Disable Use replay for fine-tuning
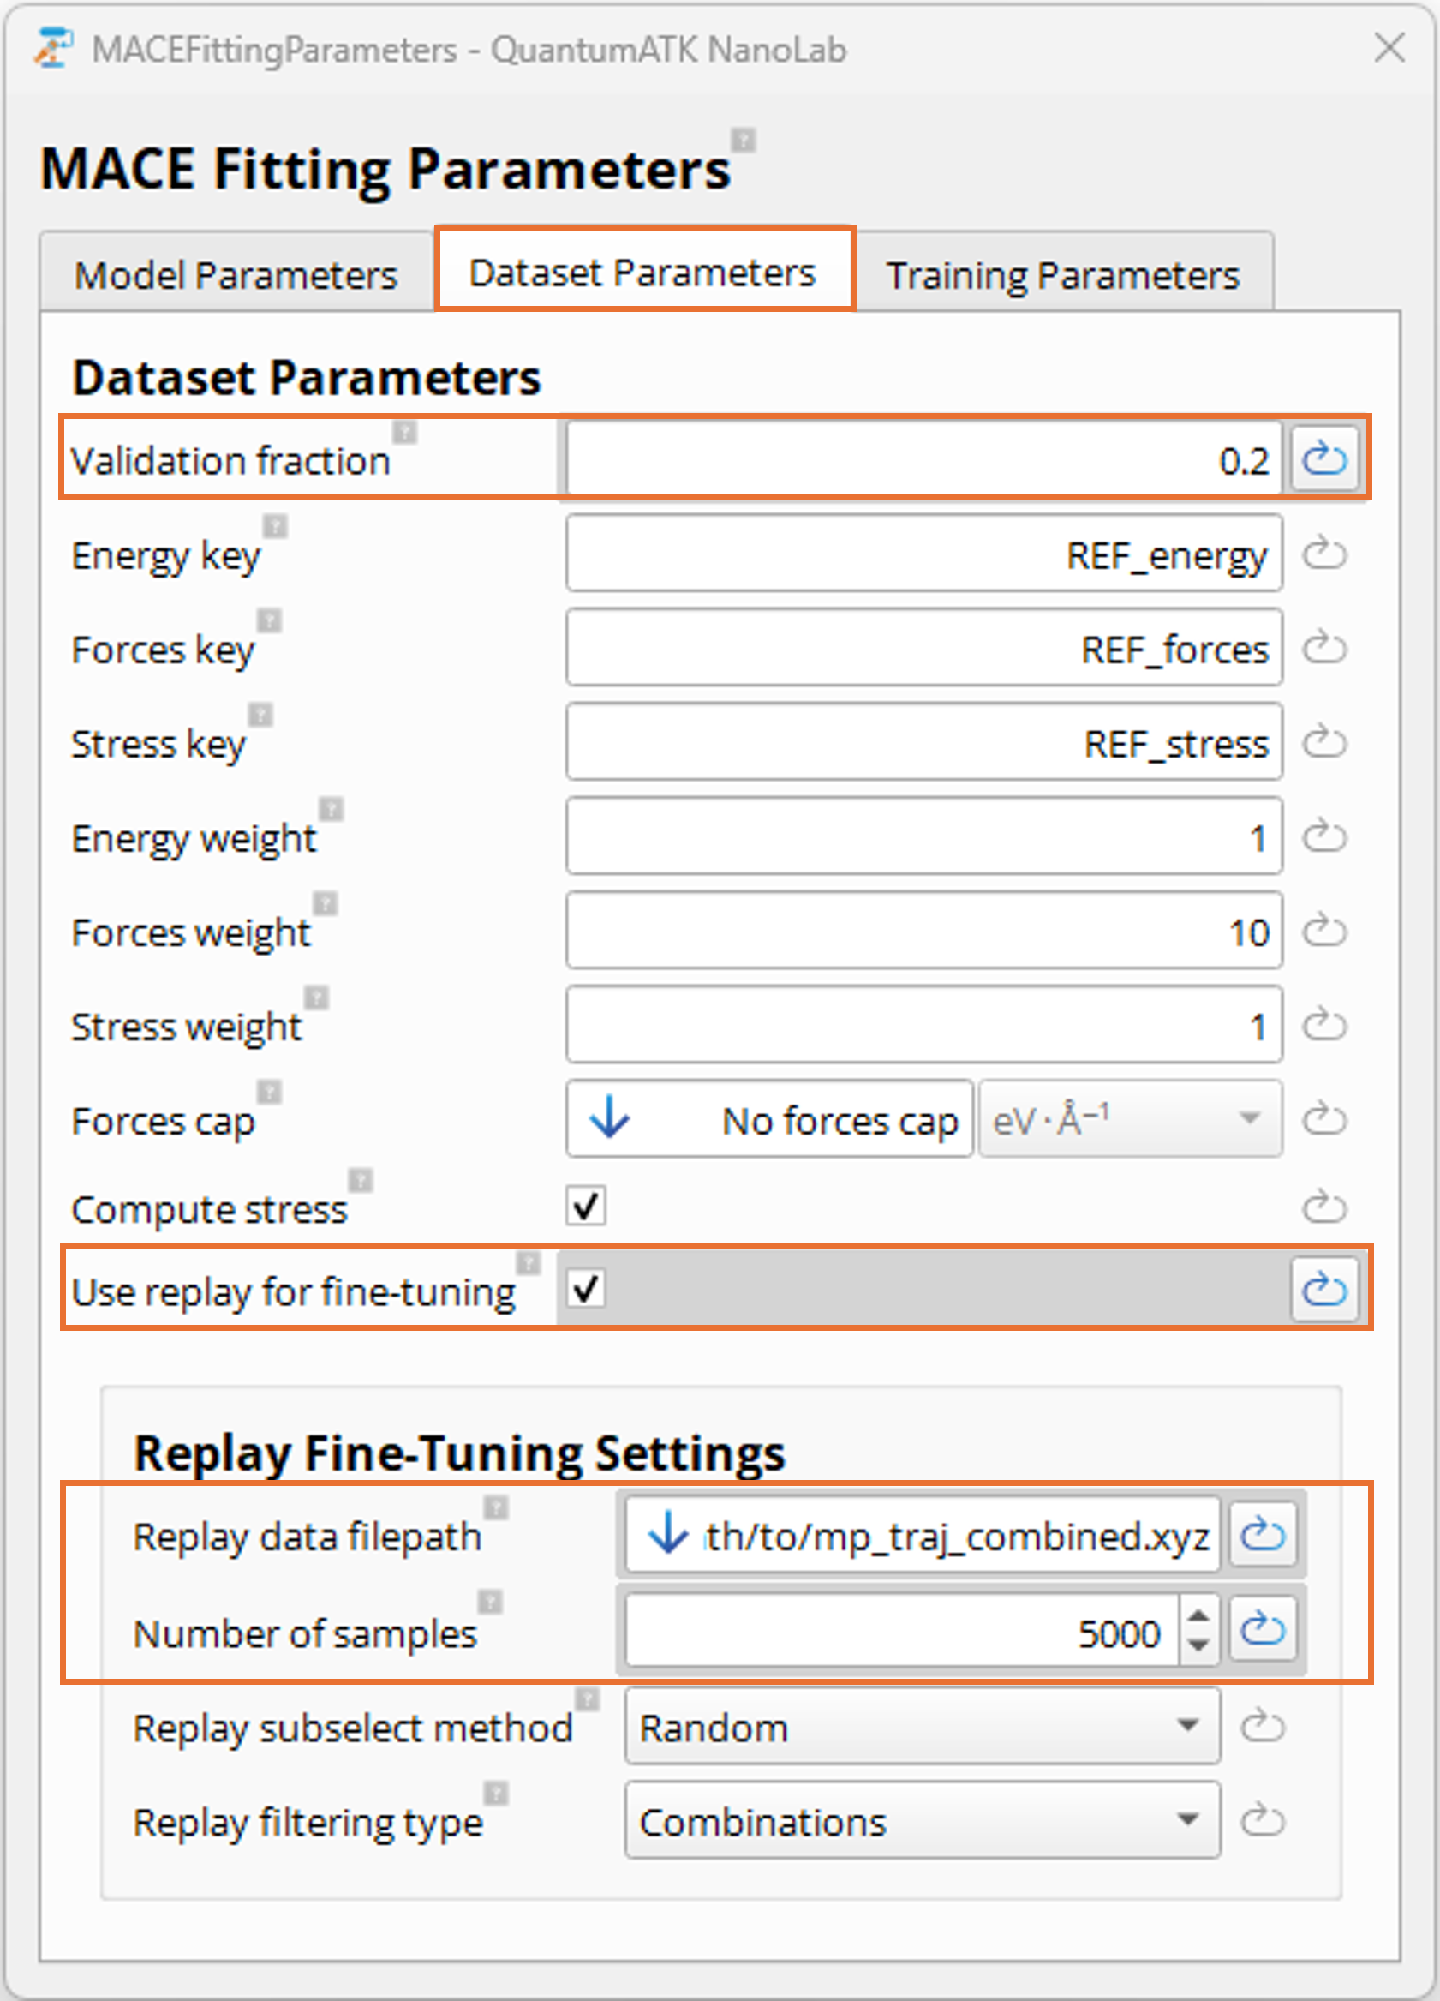The width and height of the screenshot is (1440, 2001). pyautogui.click(x=587, y=1289)
